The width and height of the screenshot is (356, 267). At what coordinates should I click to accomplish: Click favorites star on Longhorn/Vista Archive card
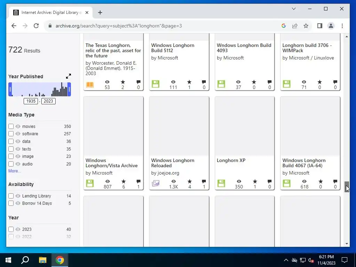coord(123,181)
